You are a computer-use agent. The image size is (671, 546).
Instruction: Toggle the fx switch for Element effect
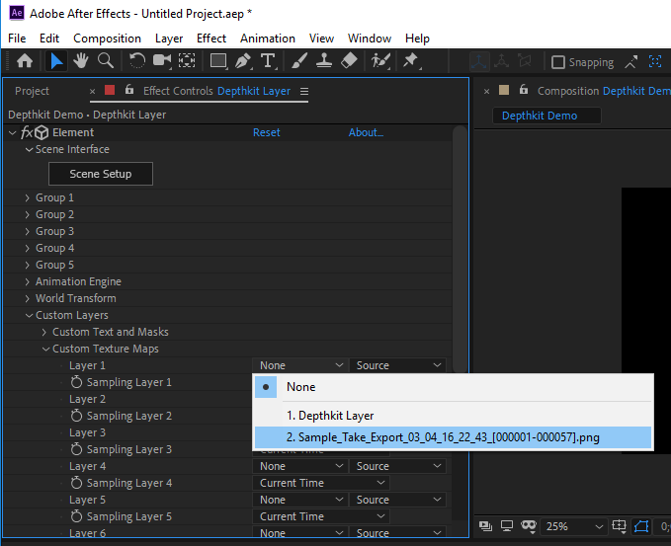point(27,132)
